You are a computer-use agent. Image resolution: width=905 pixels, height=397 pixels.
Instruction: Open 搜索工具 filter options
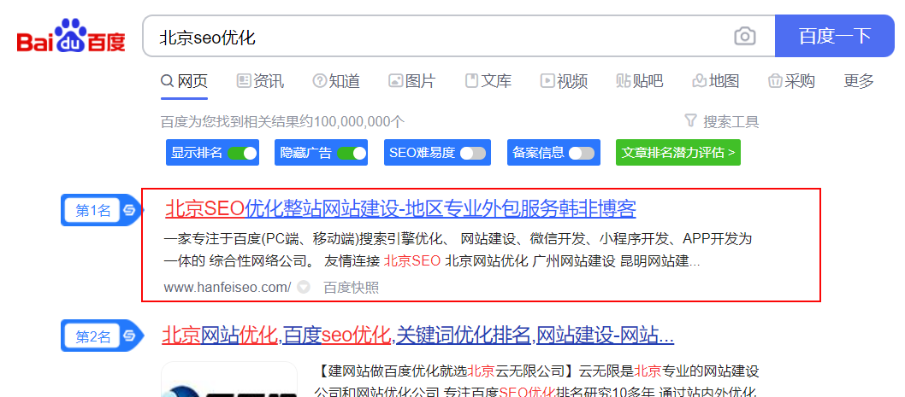click(721, 121)
